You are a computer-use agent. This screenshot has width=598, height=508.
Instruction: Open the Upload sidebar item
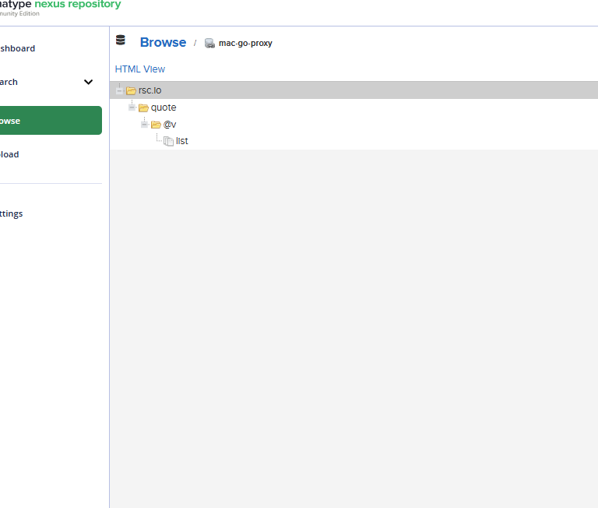(9, 154)
